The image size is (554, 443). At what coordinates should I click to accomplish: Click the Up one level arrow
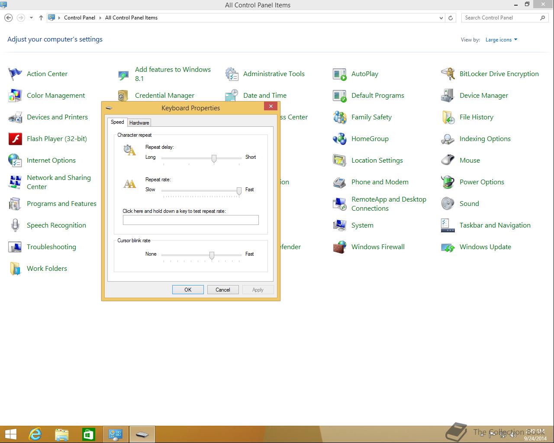[x=41, y=18]
